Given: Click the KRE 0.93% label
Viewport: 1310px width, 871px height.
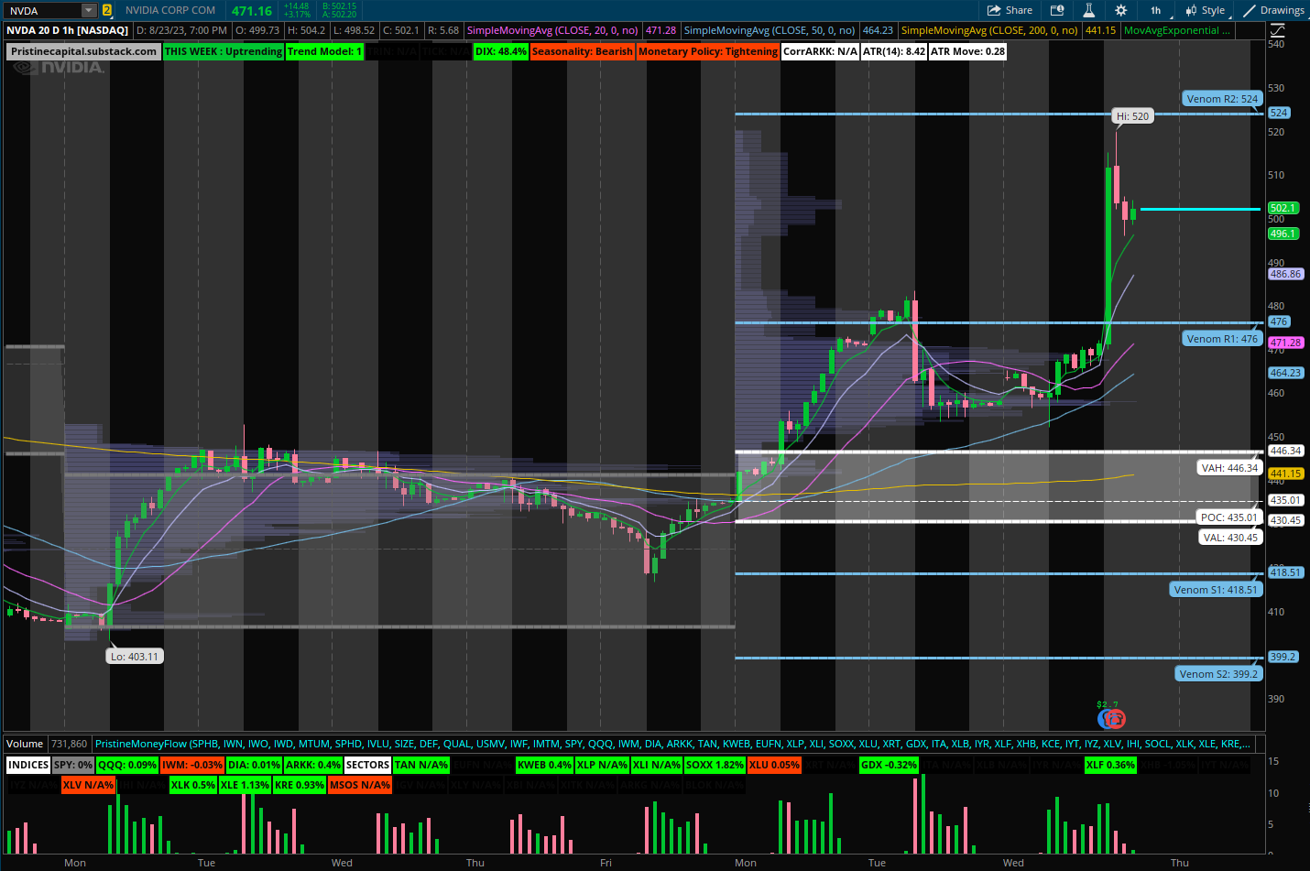Looking at the screenshot, I should 300,785.
